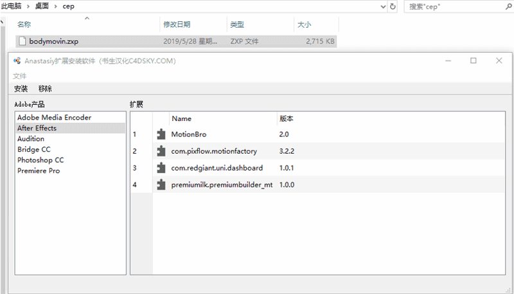Click the com.pixflow.motionfactory extension icon

click(x=161, y=151)
